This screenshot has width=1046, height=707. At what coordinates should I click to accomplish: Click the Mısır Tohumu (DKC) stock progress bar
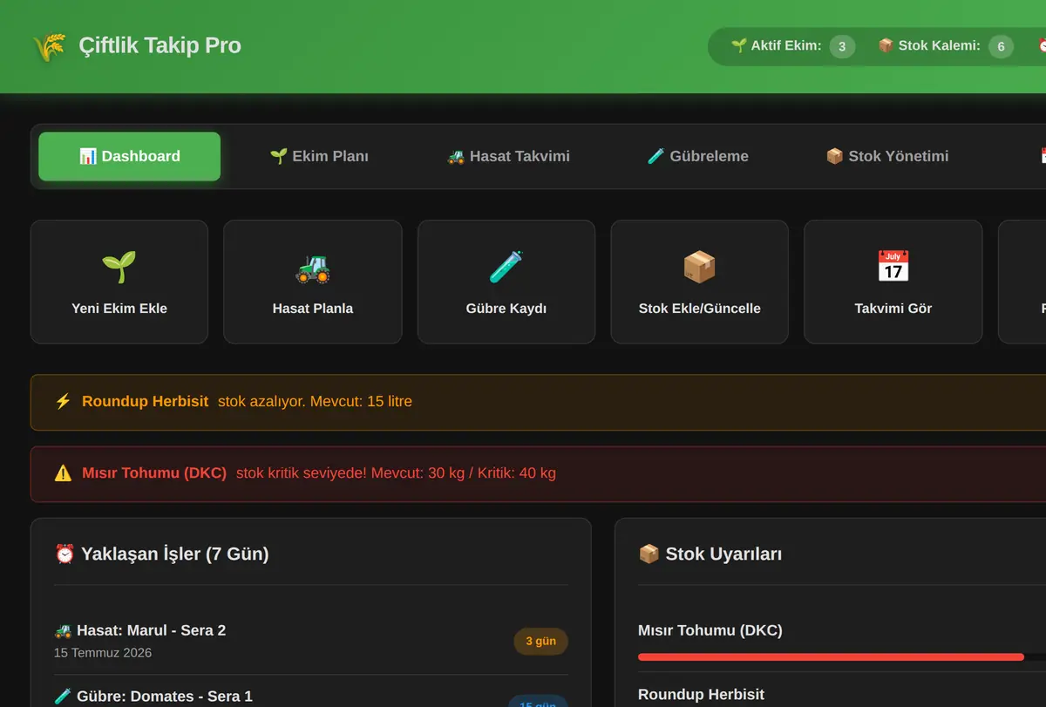pos(842,656)
